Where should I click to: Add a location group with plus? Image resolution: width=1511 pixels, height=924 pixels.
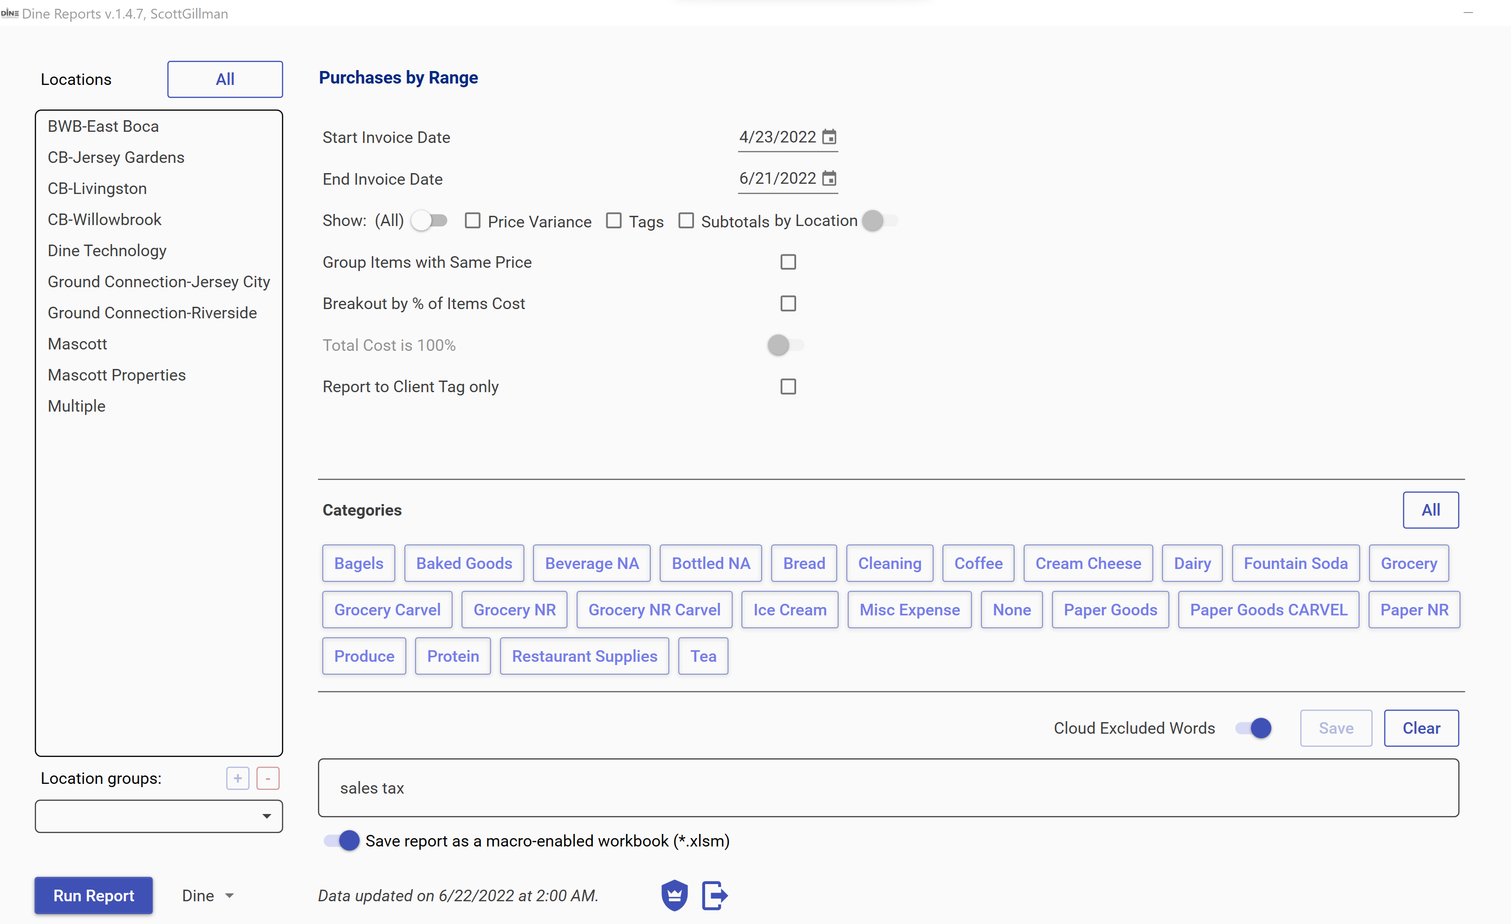(237, 779)
